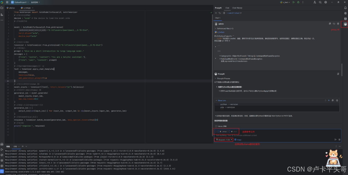The height and width of the screenshot is (175, 348).
Task: Collapse the Referenced files section
Action: coord(225,29)
